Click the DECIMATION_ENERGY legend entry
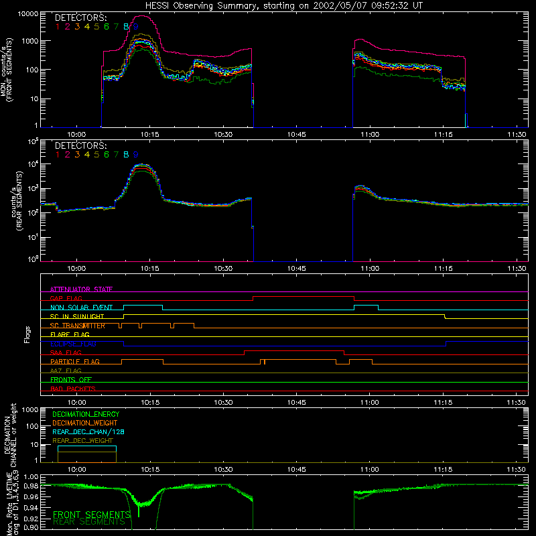The image size is (536, 536). [x=86, y=414]
